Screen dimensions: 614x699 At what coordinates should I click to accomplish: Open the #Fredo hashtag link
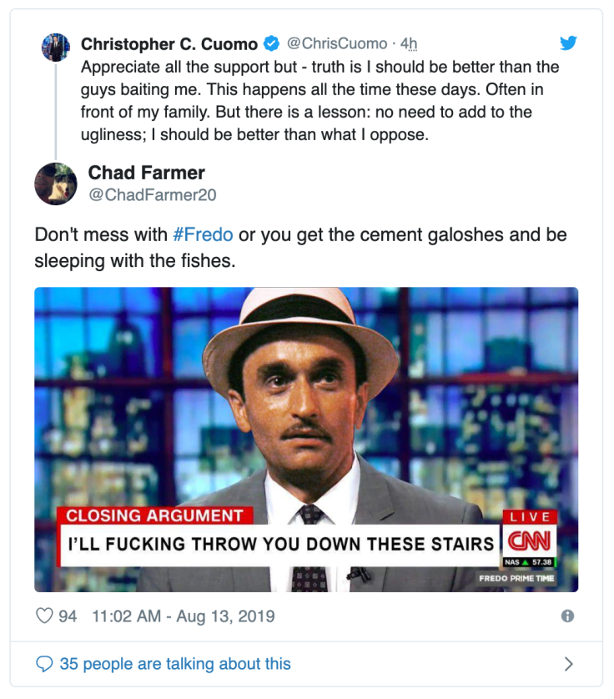tap(202, 235)
